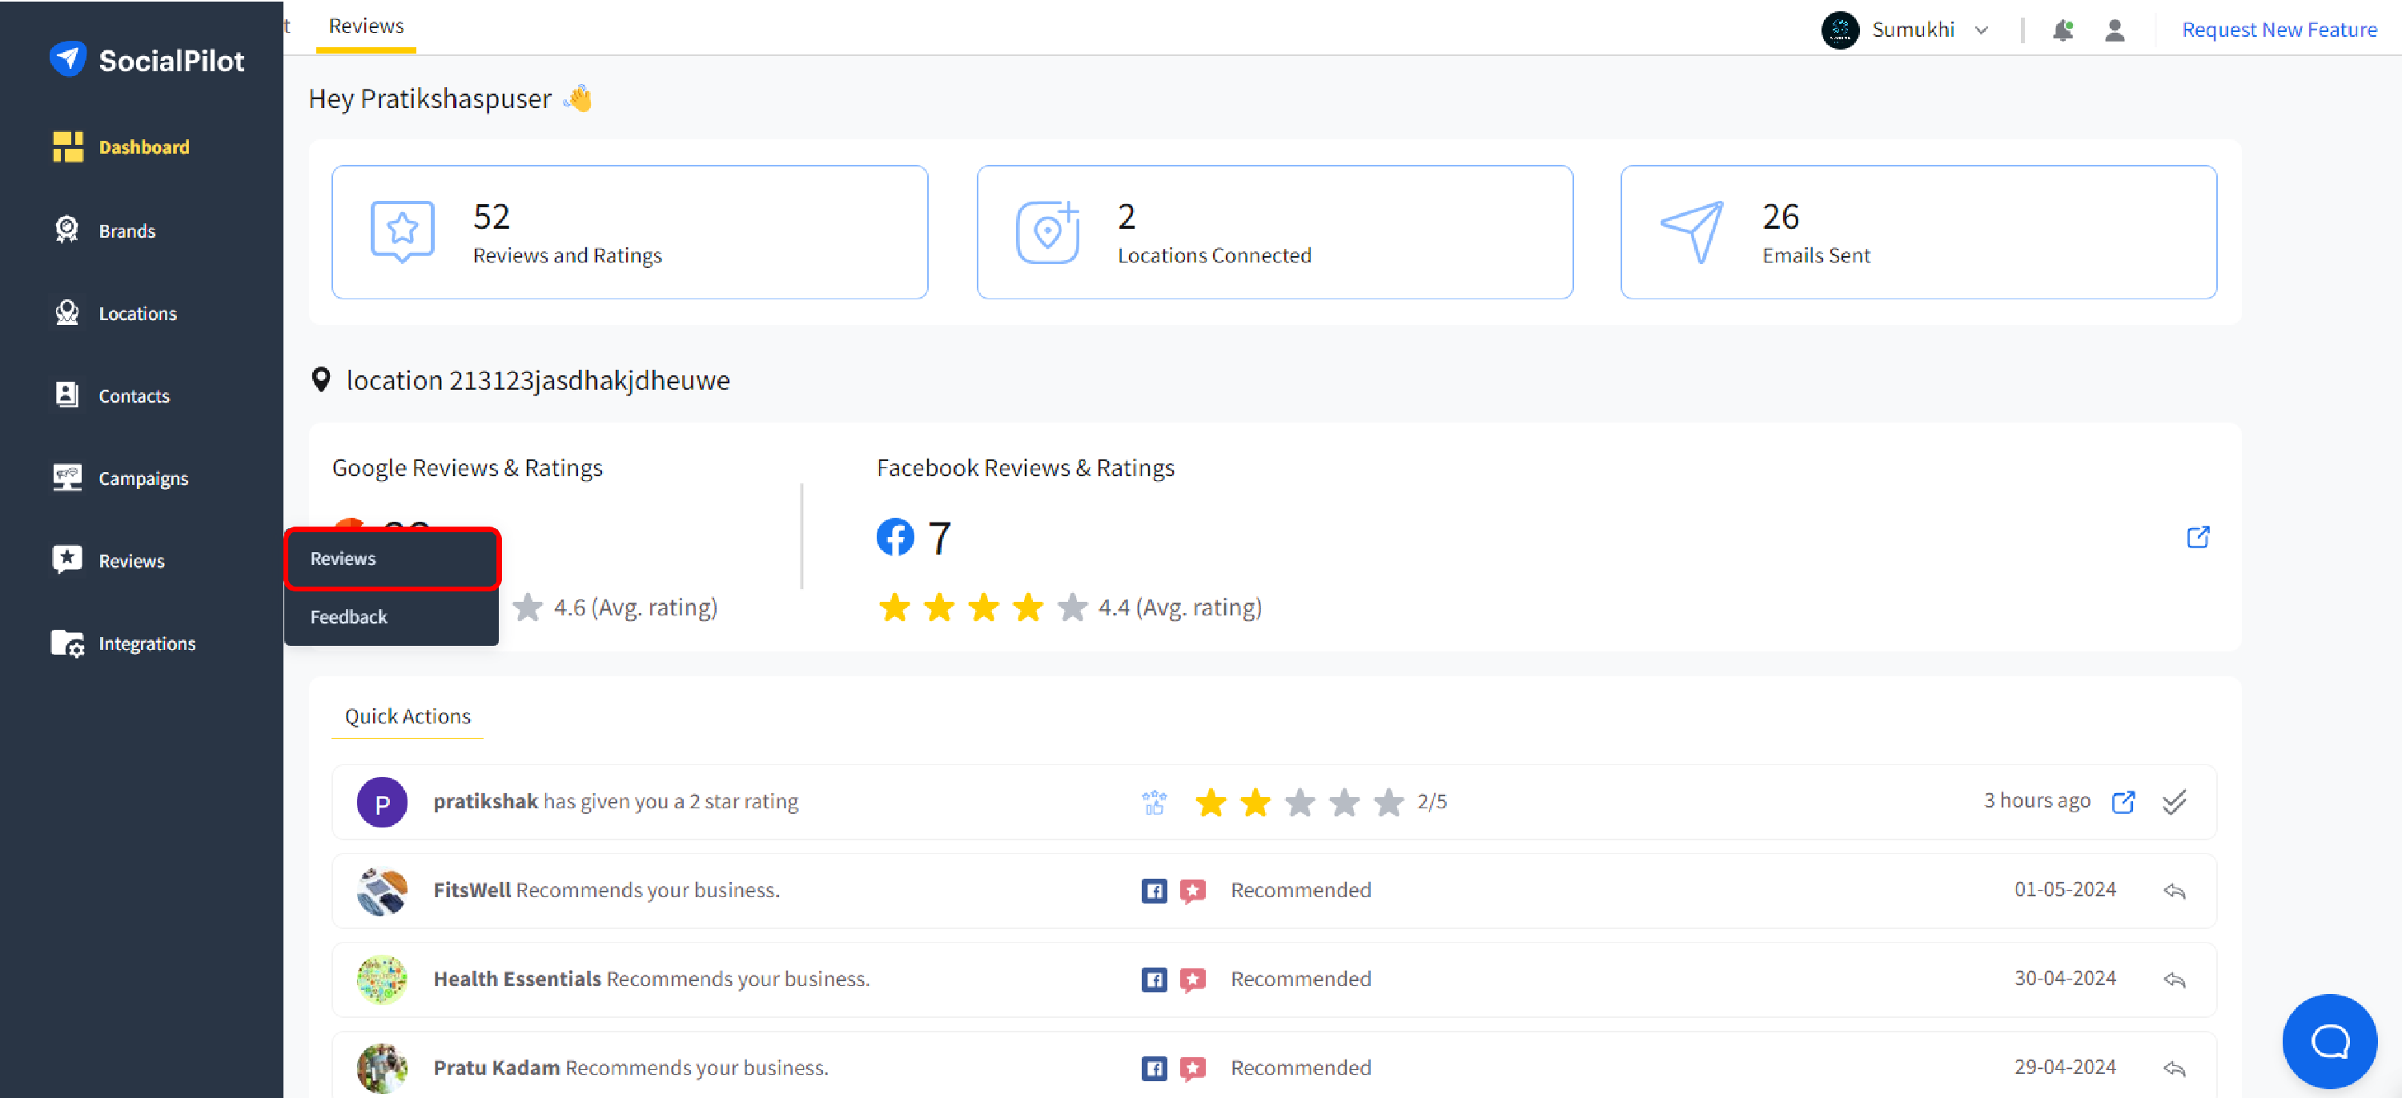Image resolution: width=2402 pixels, height=1098 pixels.
Task: Open Facebook reviews via the external link icon
Action: pos(2199,538)
